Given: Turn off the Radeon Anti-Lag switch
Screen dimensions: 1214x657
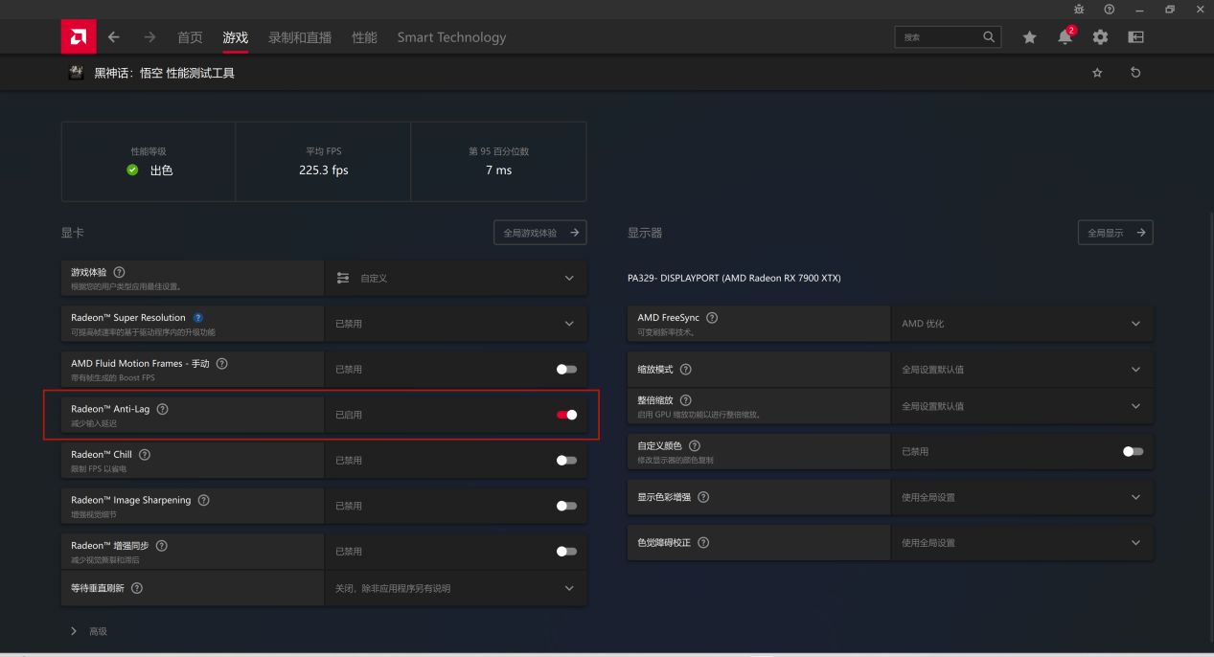Looking at the screenshot, I should pyautogui.click(x=566, y=415).
